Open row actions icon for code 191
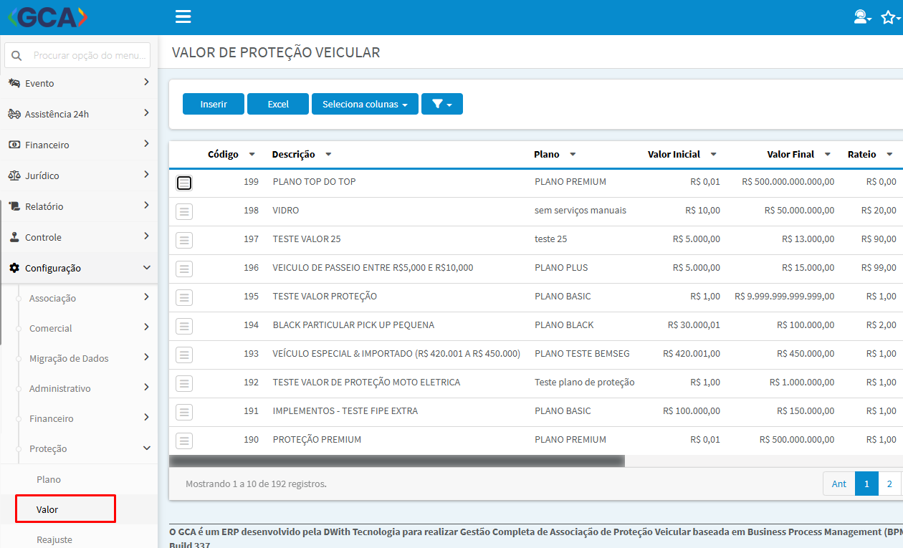 [184, 412]
